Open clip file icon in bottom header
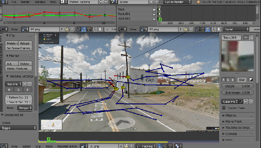Screen dimensions: 261x148 coord(126,146)
